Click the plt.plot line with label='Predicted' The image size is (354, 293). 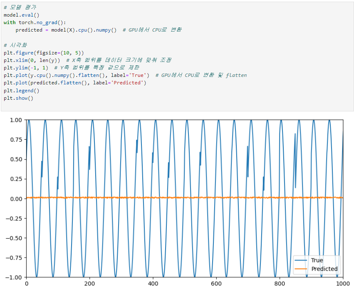tap(75, 83)
